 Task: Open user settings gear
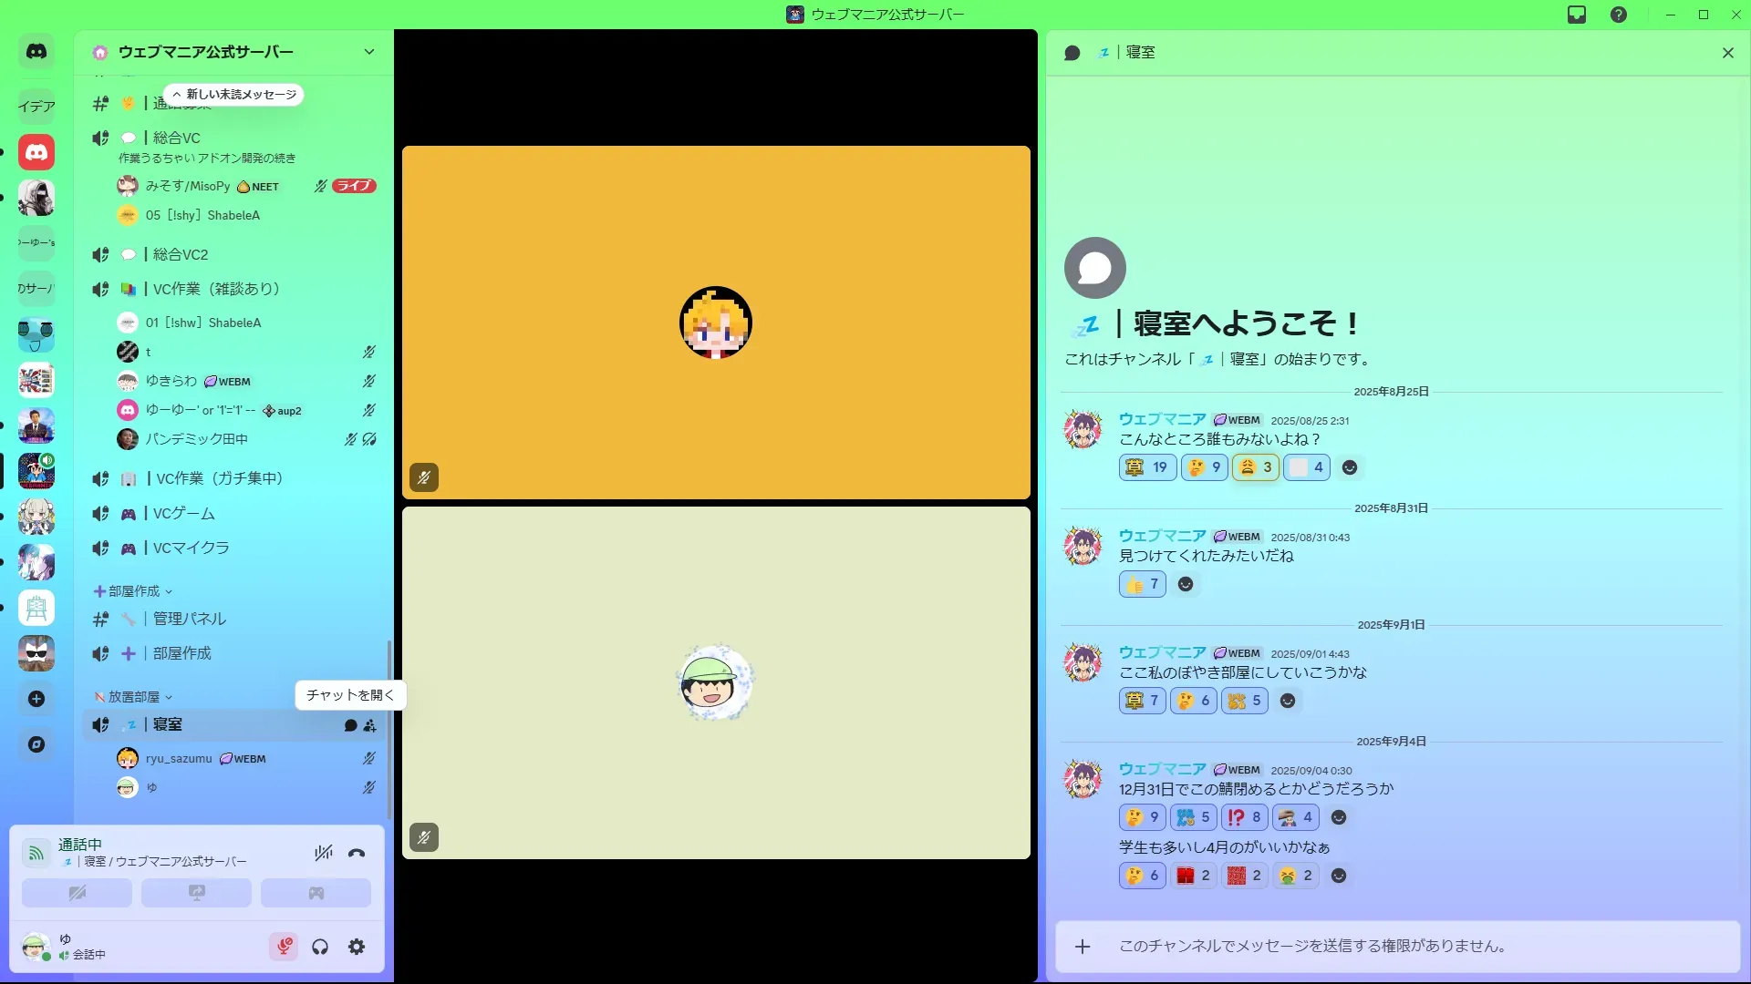pyautogui.click(x=357, y=948)
